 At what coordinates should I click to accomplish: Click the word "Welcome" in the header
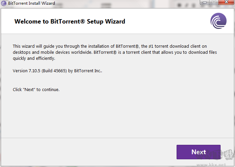(x=29, y=22)
